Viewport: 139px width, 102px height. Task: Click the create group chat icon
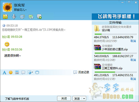pyautogui.click(x=39, y=17)
